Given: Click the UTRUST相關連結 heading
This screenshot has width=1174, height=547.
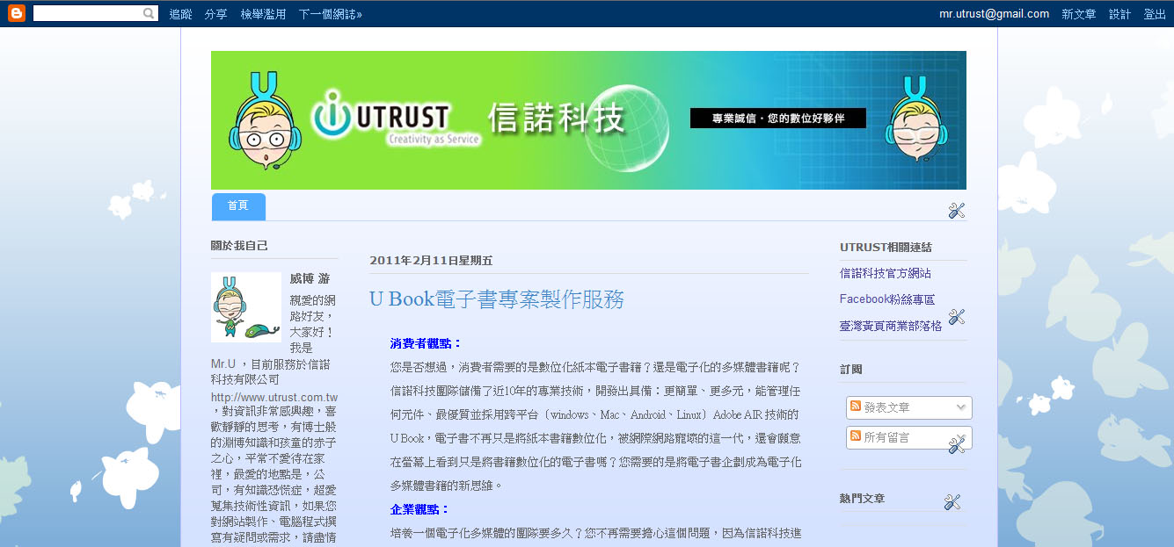Looking at the screenshot, I should pyautogui.click(x=886, y=248).
